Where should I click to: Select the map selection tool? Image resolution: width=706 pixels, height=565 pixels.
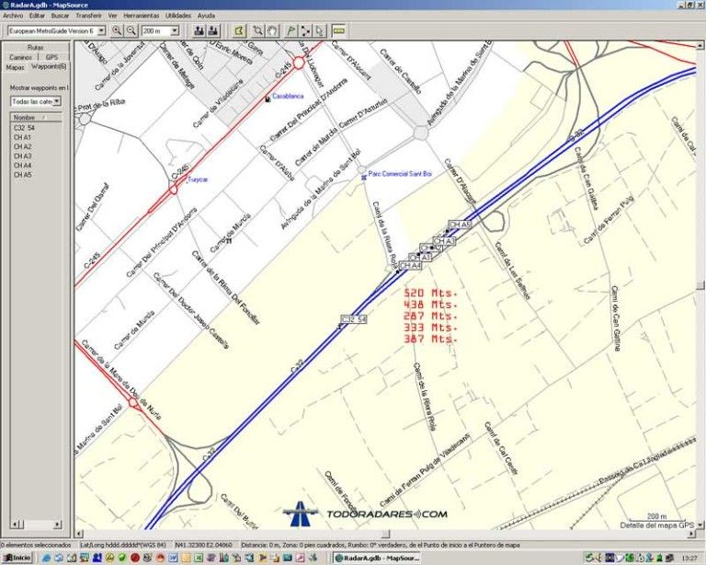(x=238, y=30)
